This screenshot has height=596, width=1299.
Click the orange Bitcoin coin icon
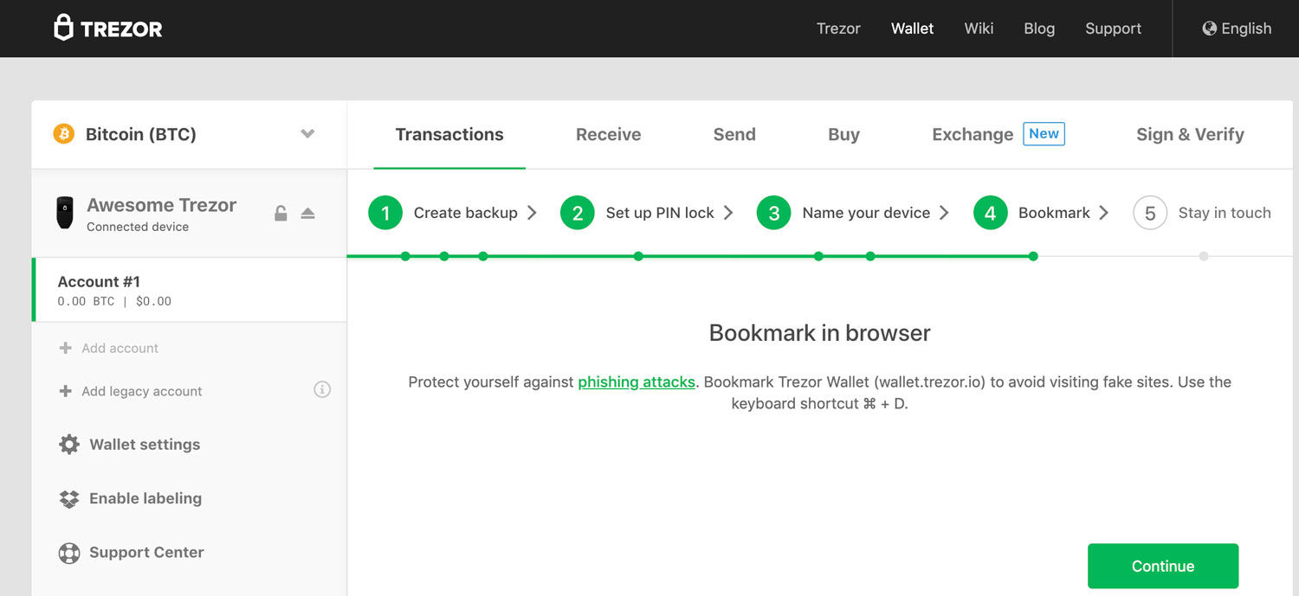pyautogui.click(x=64, y=134)
